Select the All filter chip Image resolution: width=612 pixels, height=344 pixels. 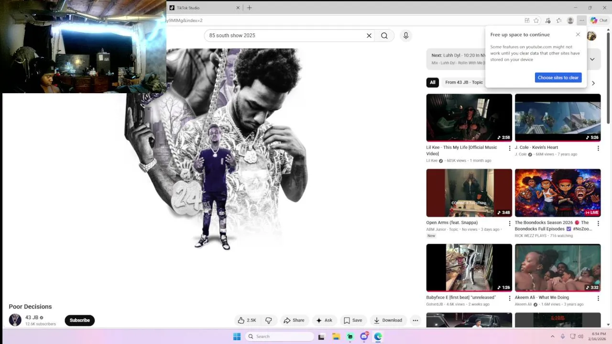tap(432, 82)
